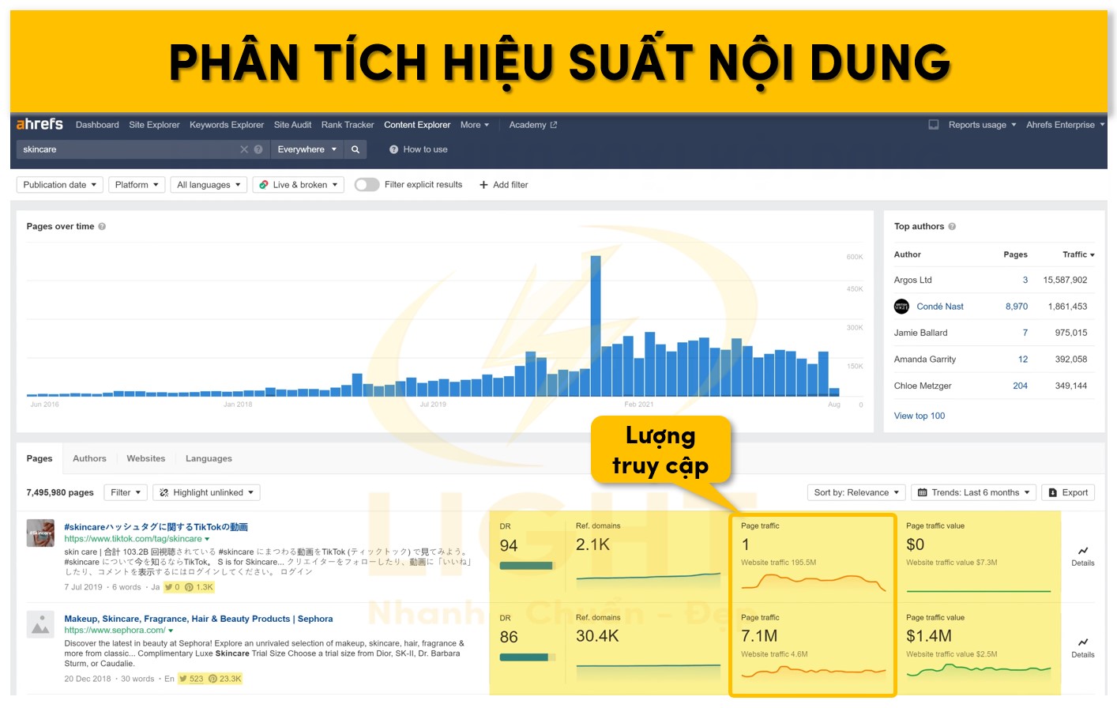Open Rank Tracker

[348, 125]
